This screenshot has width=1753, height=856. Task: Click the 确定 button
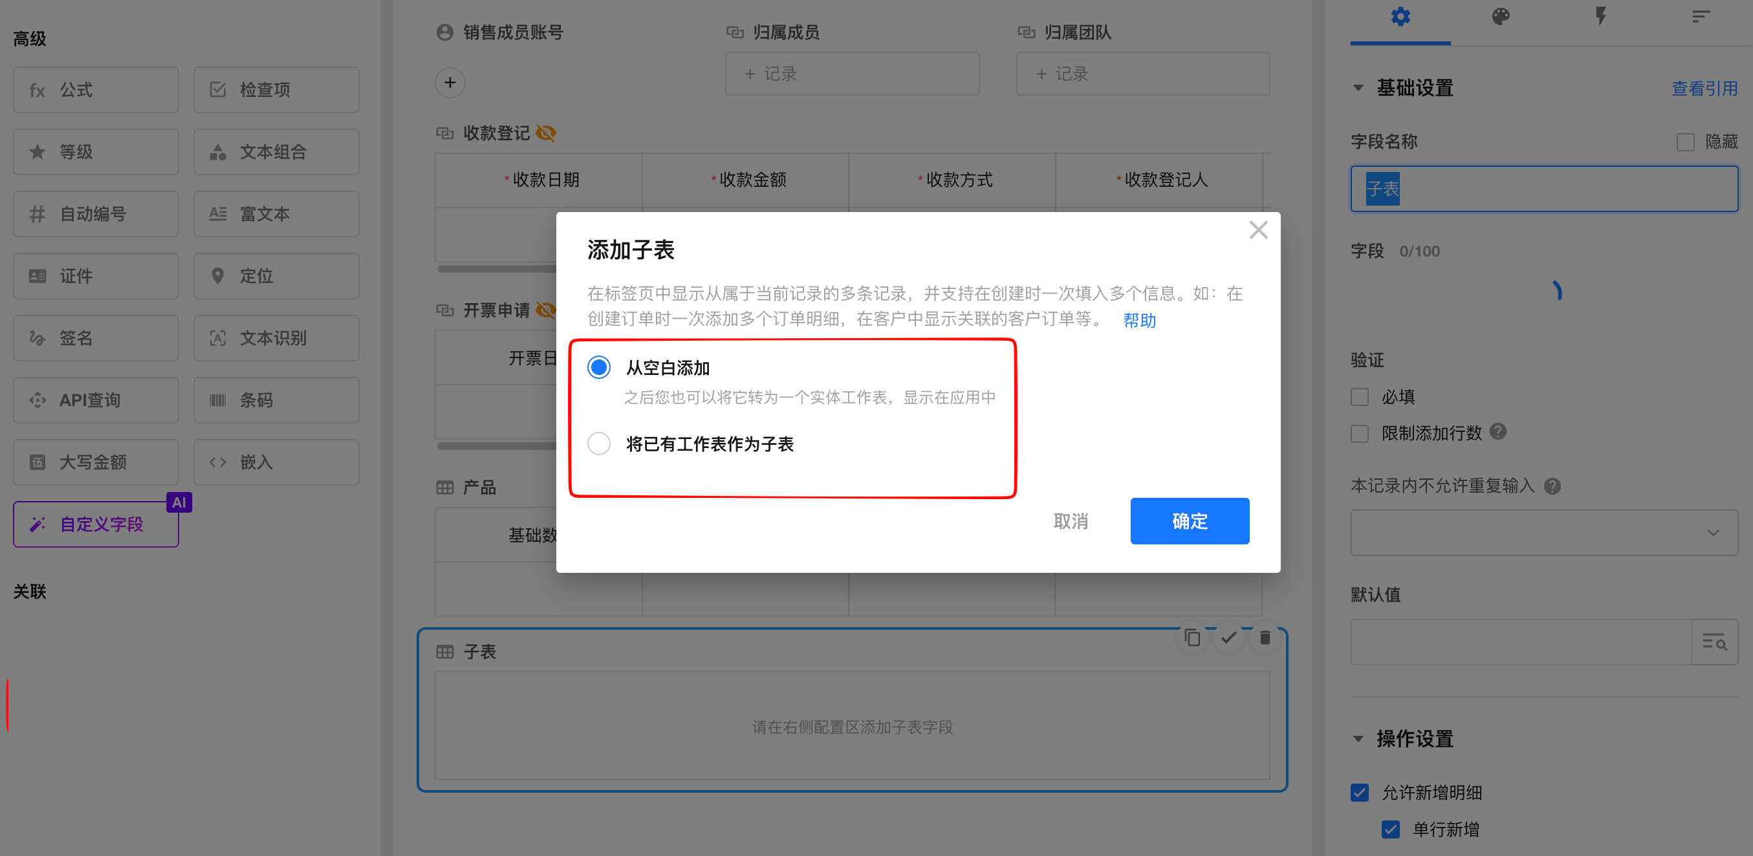(1189, 521)
